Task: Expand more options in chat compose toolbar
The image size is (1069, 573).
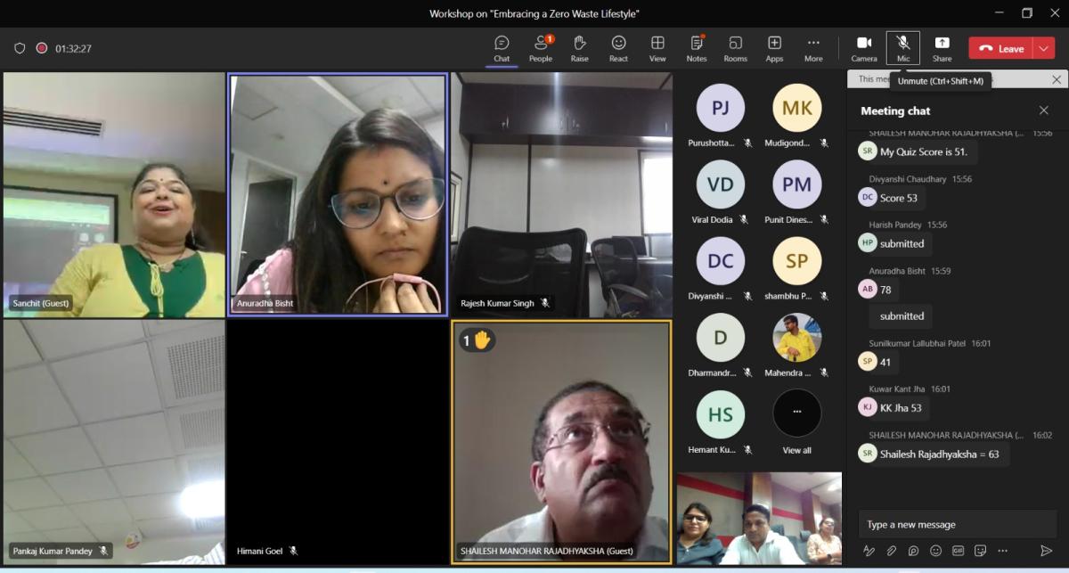Action: [1002, 551]
